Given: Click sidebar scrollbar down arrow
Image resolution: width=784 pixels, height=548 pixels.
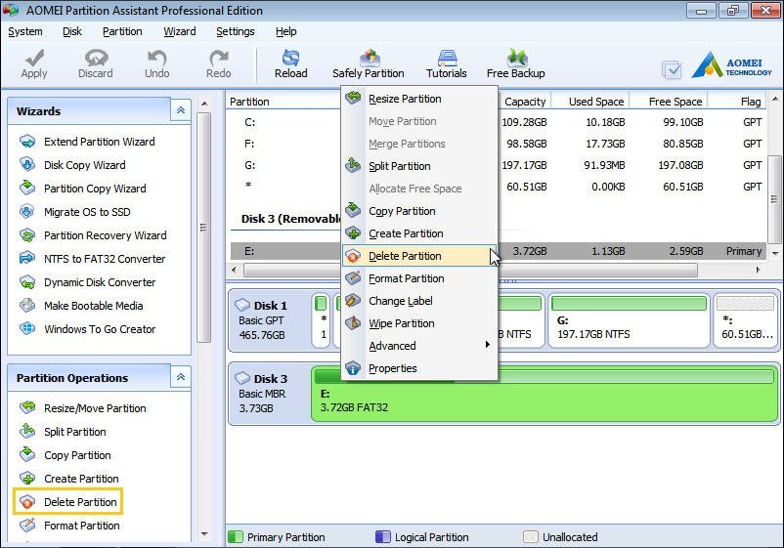Looking at the screenshot, I should (x=204, y=534).
